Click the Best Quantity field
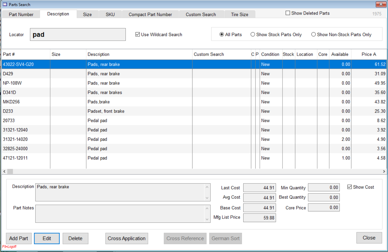 pos(324,197)
